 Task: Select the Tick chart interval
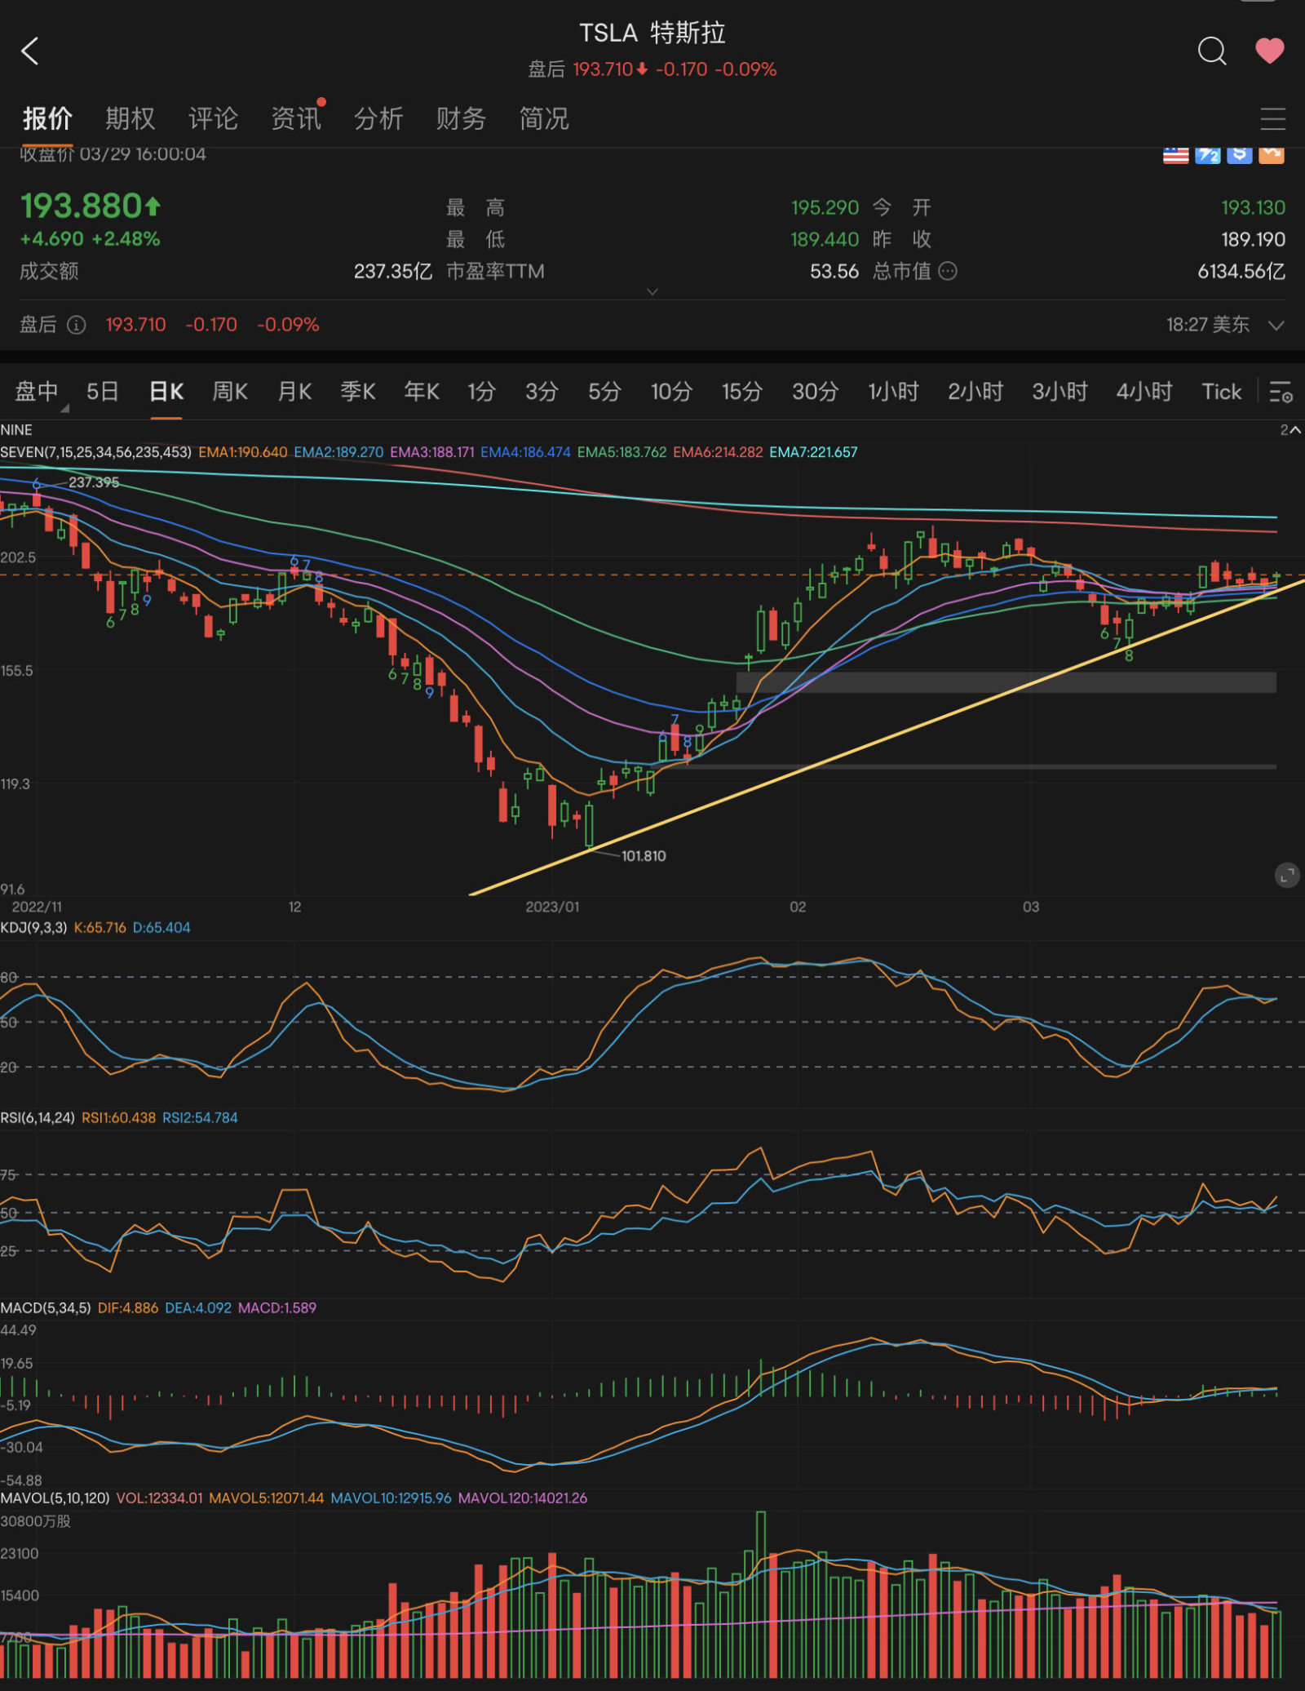(1221, 392)
